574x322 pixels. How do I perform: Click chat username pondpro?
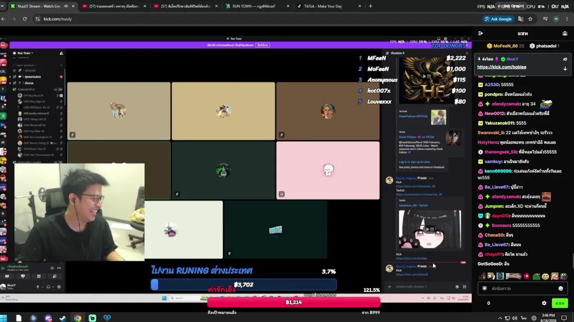(493, 94)
